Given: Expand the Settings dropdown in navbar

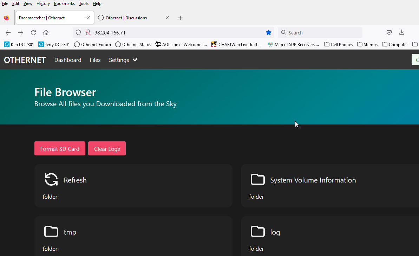Looking at the screenshot, I should tap(123, 60).
